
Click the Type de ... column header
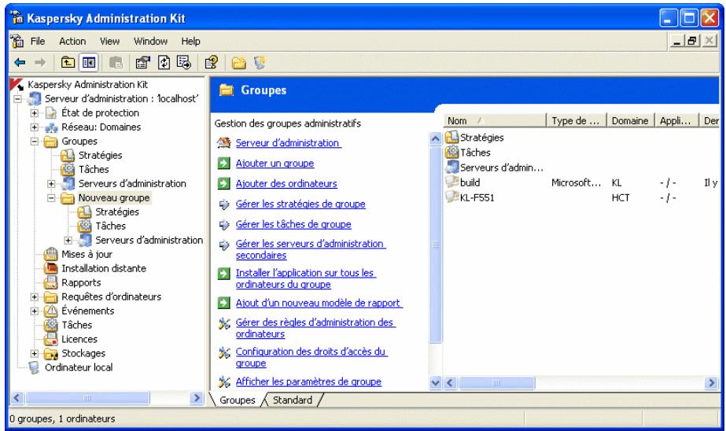click(577, 121)
